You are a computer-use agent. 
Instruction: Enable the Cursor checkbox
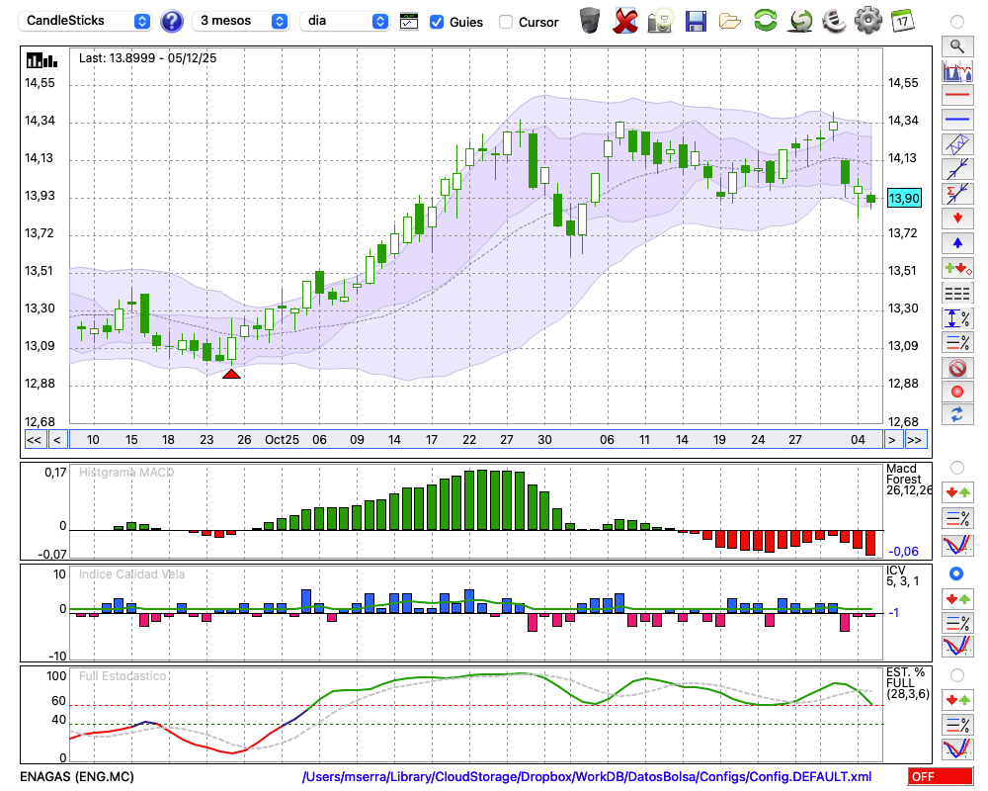click(x=506, y=22)
